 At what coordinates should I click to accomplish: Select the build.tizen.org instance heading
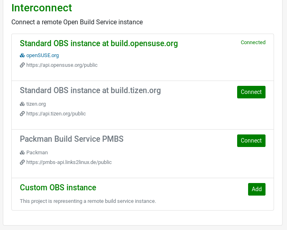[90, 90]
